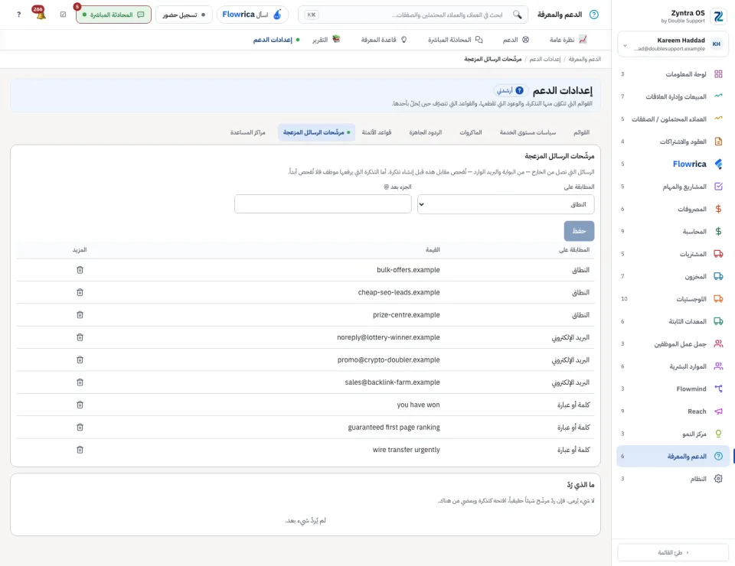Remove promo@crypto-doubler.example filter
This screenshot has height=566, width=735.
click(x=80, y=359)
